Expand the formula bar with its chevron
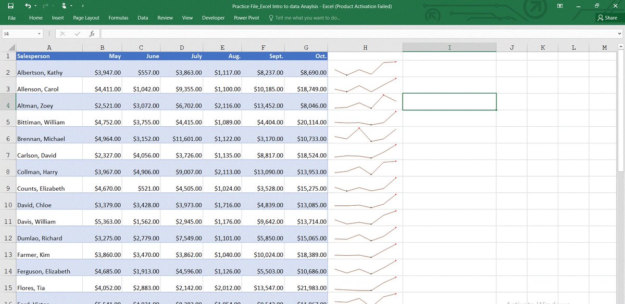 620,34
